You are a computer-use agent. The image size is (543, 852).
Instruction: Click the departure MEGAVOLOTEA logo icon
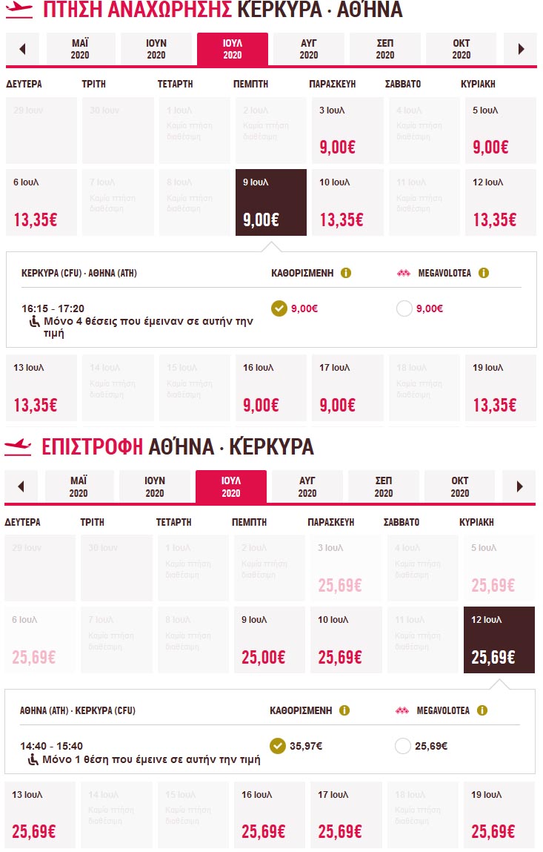coord(404,273)
